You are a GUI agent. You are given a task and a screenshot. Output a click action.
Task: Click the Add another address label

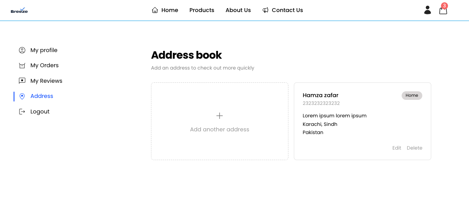220,129
